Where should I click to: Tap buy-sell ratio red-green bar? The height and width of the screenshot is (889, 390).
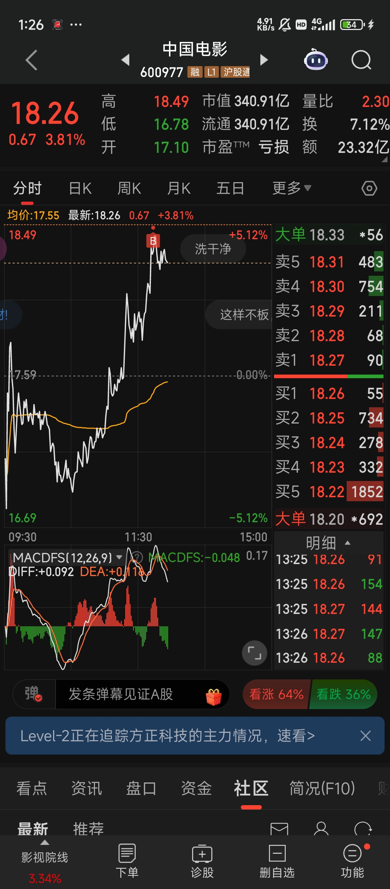coord(329,376)
